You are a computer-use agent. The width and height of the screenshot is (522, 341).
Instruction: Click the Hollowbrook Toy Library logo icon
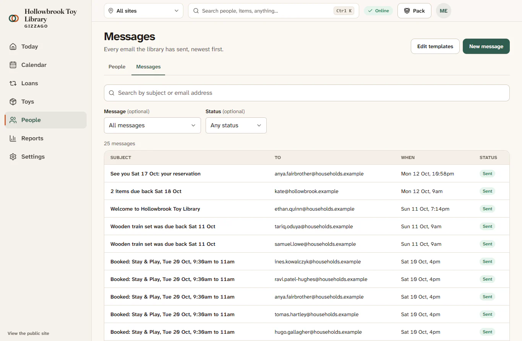[x=14, y=18]
